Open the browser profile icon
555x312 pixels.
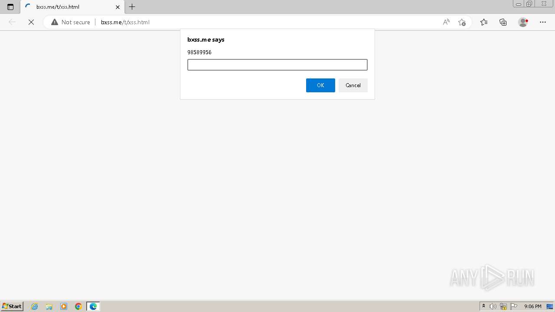coord(523,22)
